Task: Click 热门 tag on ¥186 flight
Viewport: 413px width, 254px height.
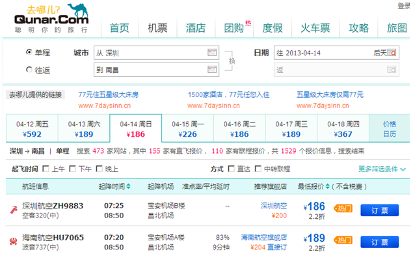Action: [343, 208]
